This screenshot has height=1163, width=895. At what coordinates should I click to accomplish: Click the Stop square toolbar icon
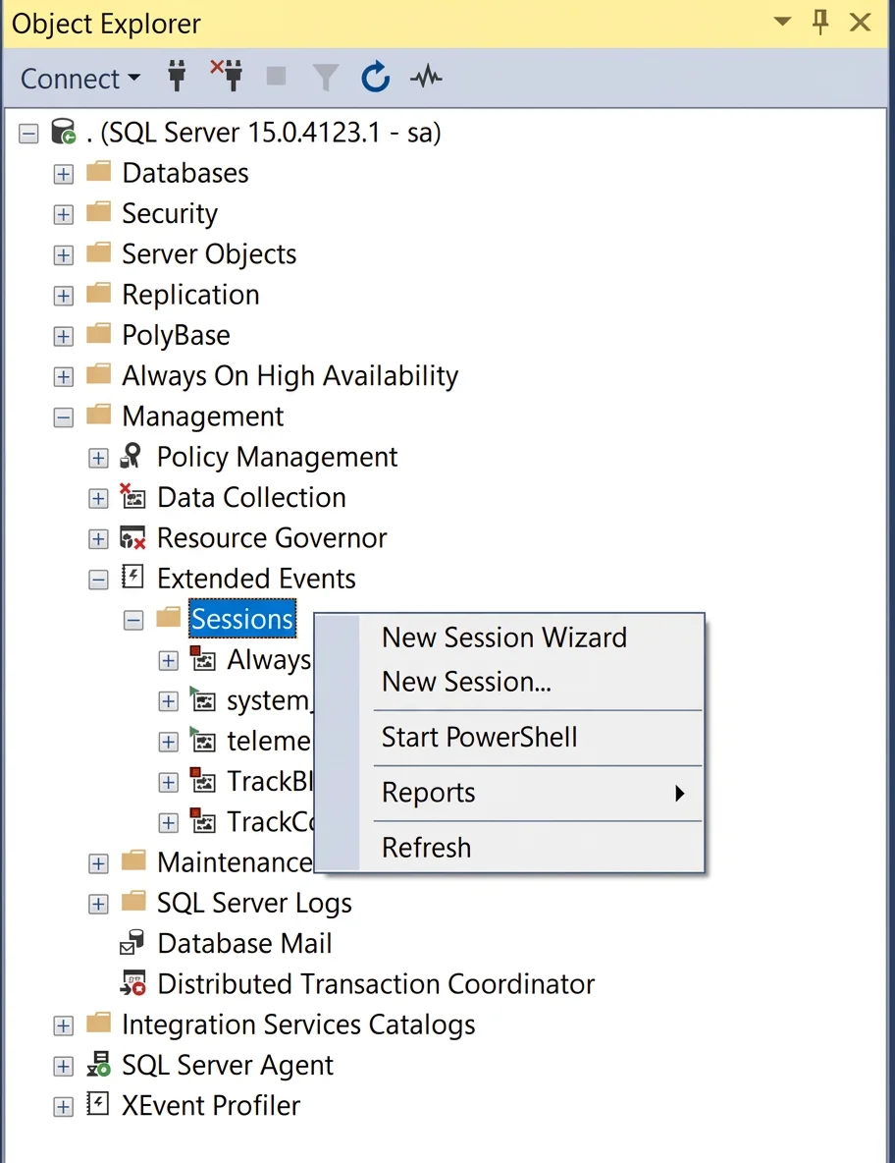pyautogui.click(x=277, y=76)
